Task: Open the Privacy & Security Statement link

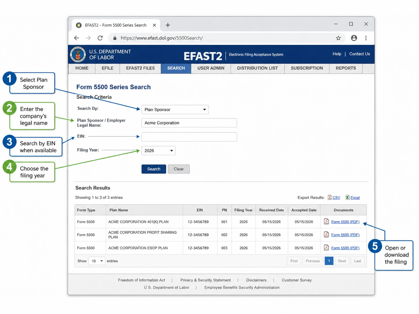Action: (x=205, y=280)
